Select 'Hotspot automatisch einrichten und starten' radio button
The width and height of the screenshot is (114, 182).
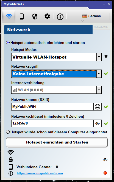click(8, 43)
